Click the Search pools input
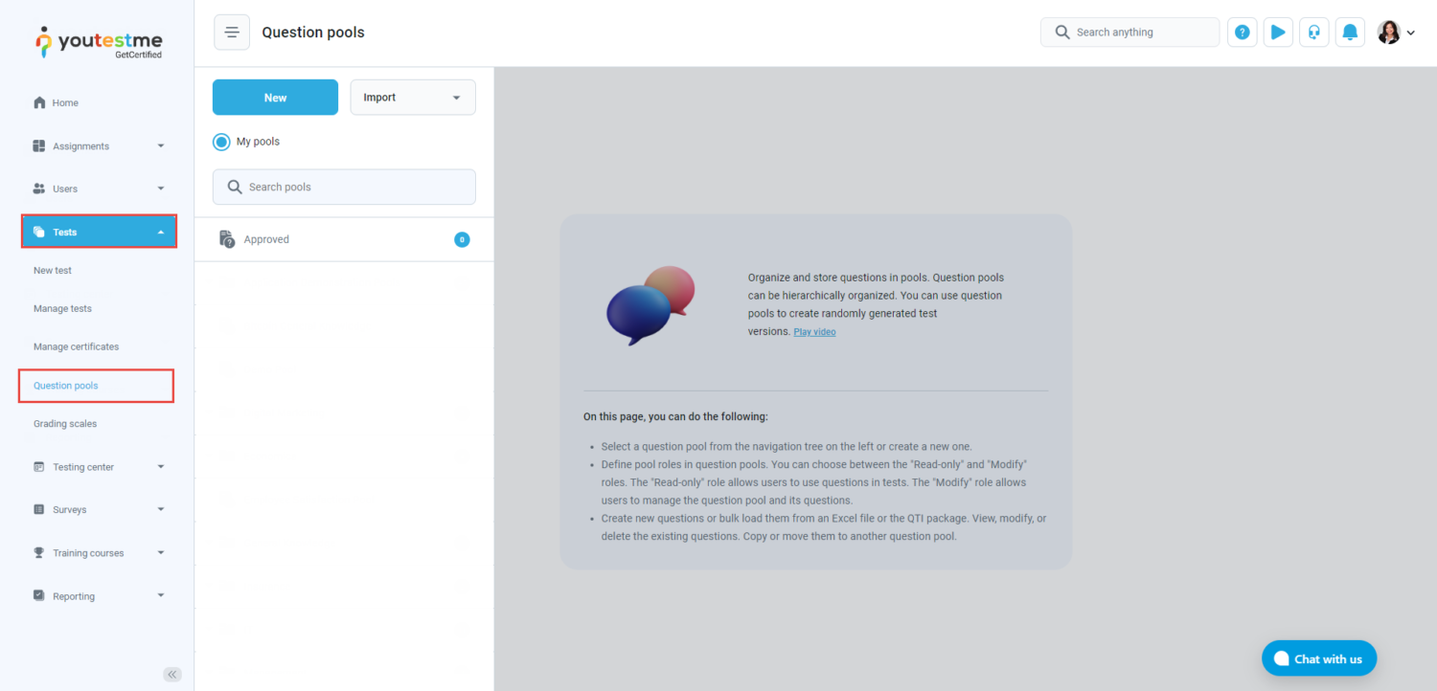The height and width of the screenshot is (691, 1437). coord(344,187)
